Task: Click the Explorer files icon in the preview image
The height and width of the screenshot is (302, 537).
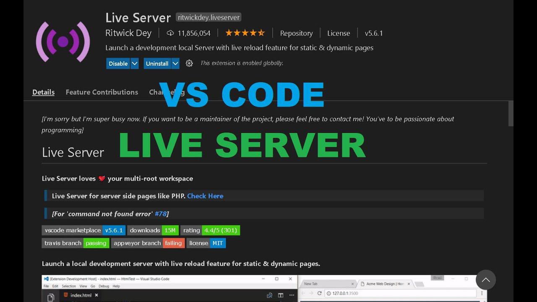Action: pos(51,297)
